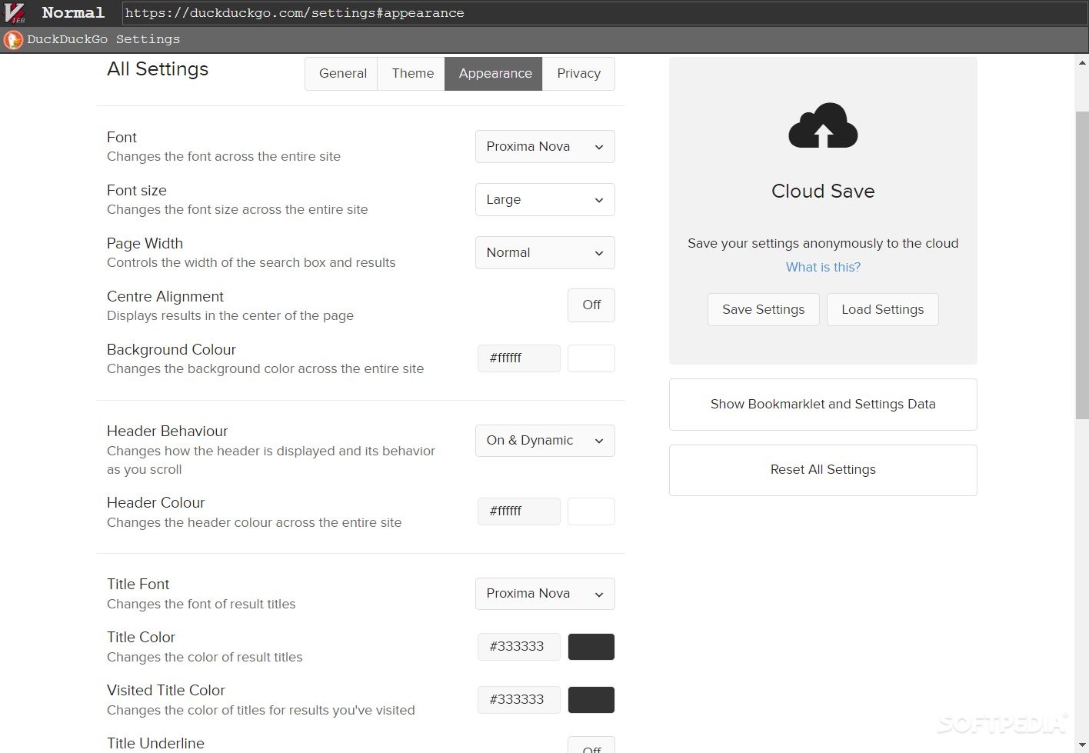Click 'Changes the font of result titles' description
The image size is (1089, 753).
[x=201, y=605]
